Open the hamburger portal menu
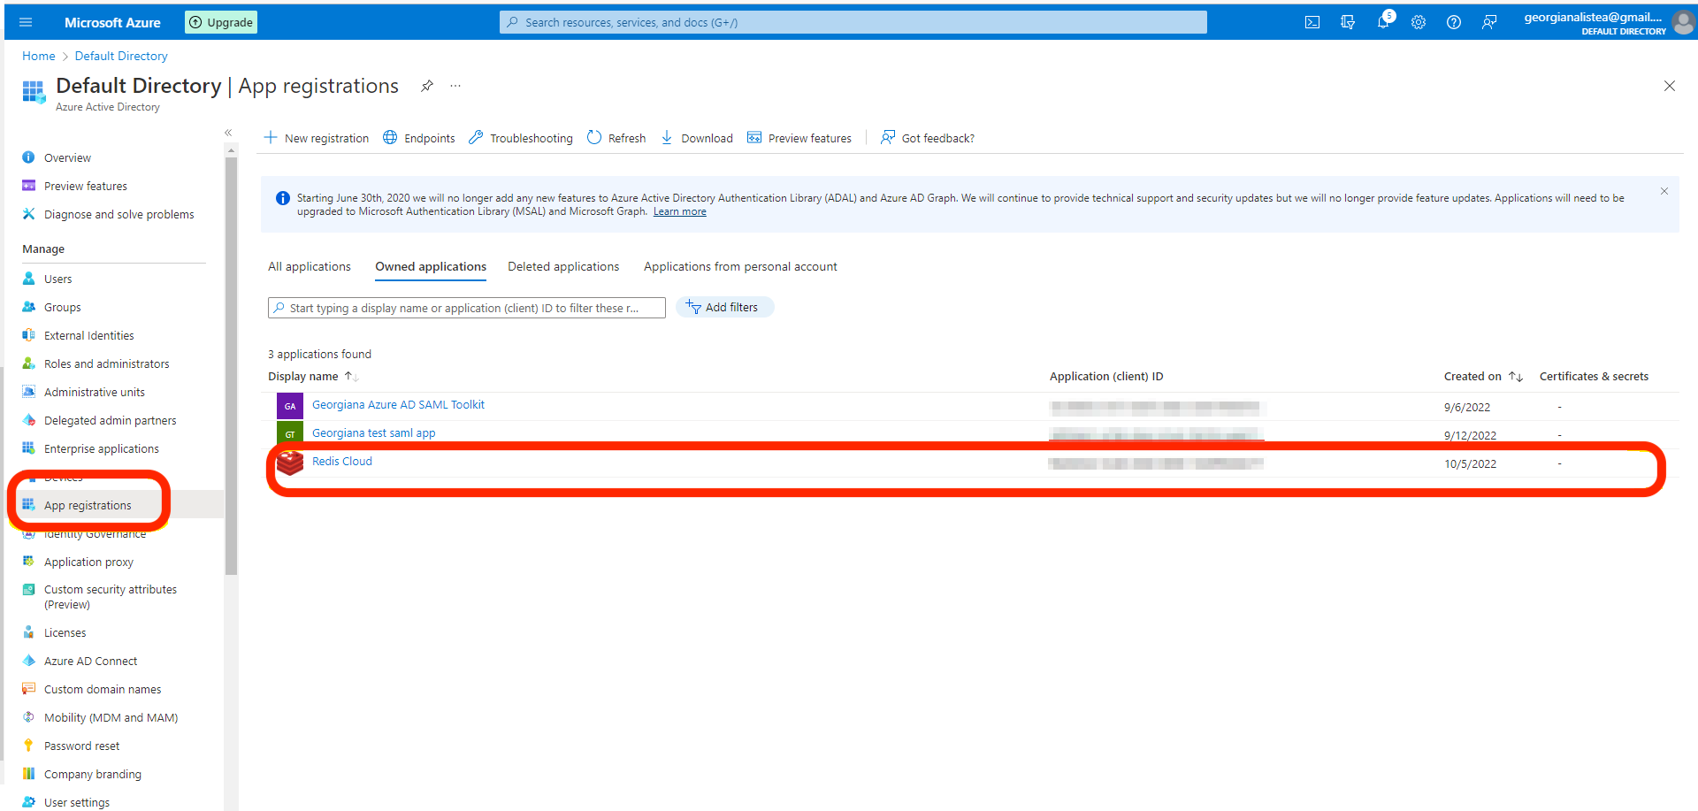1698x811 pixels. [26, 22]
